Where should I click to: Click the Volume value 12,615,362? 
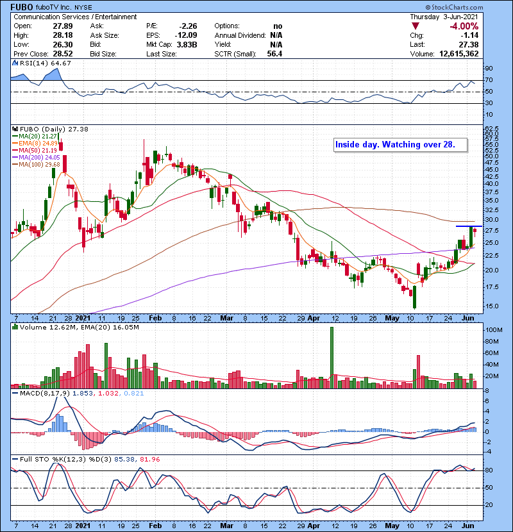point(458,54)
